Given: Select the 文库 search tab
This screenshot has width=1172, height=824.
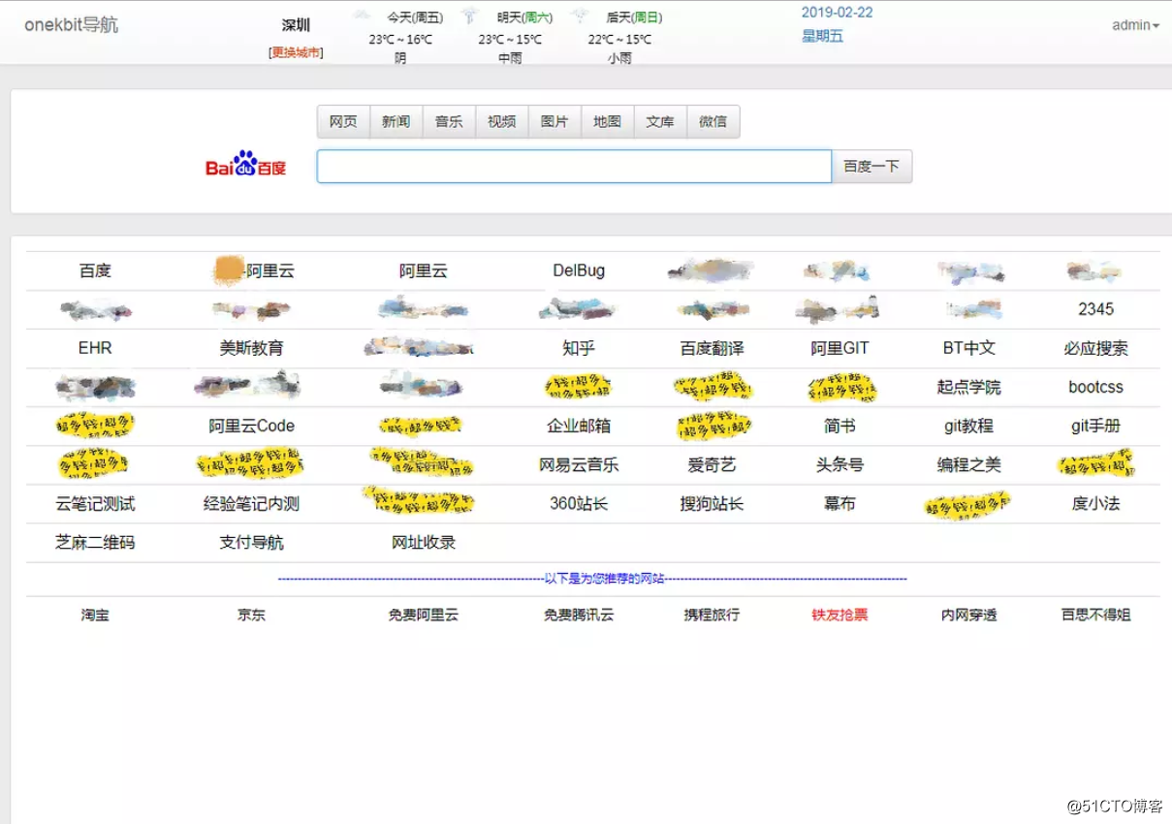Looking at the screenshot, I should [660, 121].
